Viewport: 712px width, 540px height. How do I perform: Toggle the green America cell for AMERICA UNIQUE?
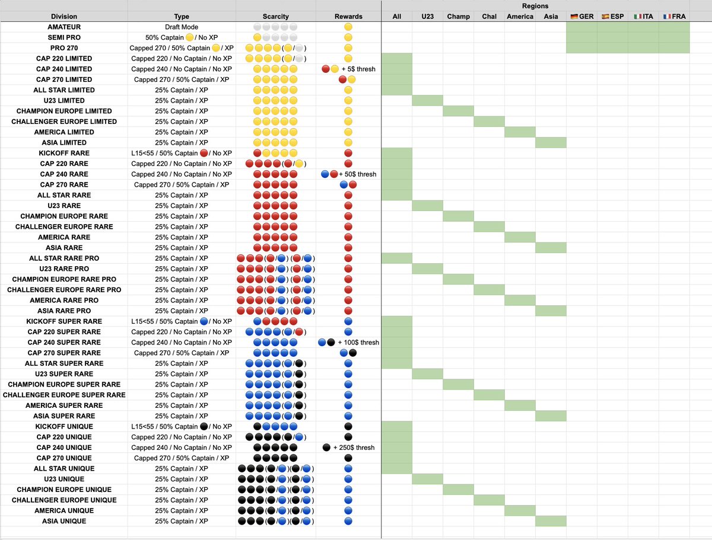[520, 510]
